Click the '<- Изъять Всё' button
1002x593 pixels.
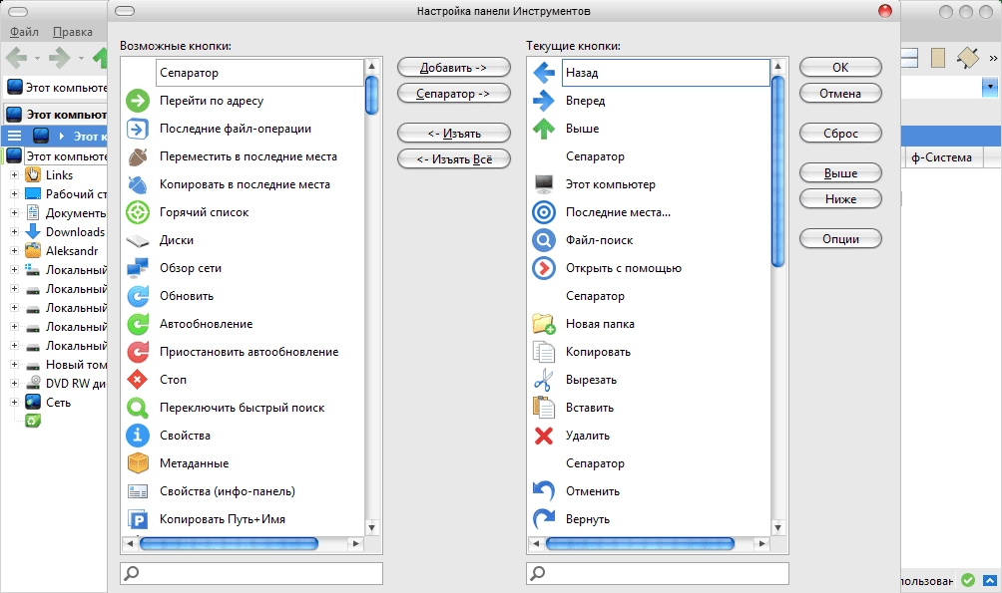[454, 158]
